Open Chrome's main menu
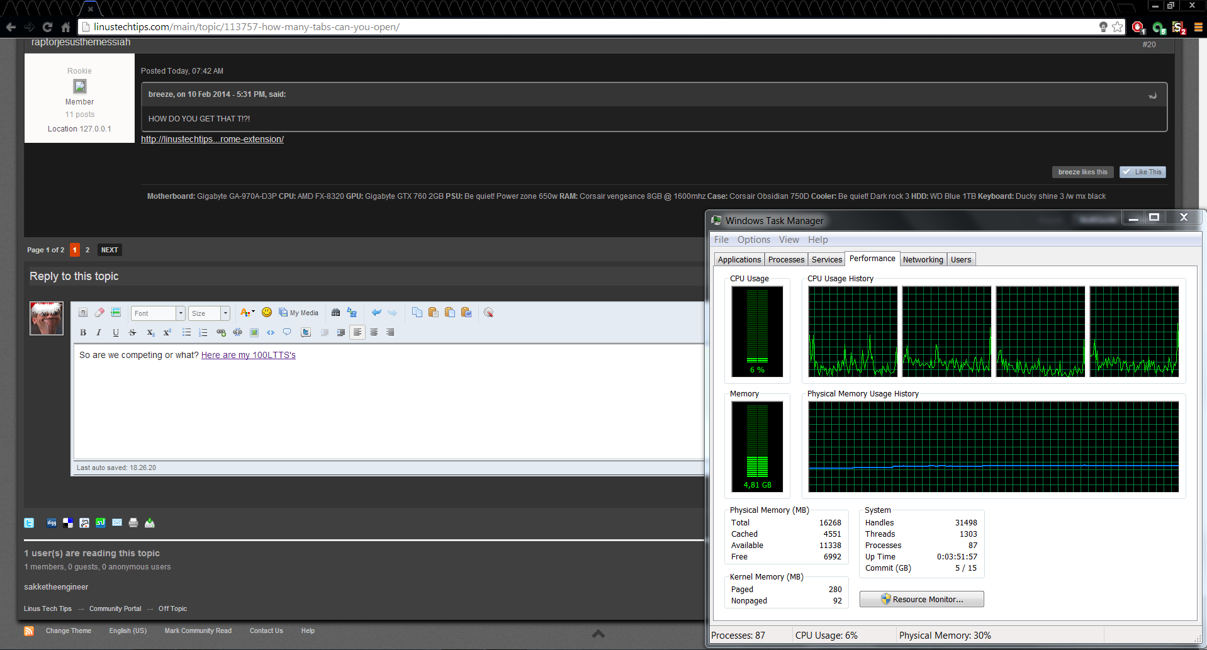Image resolution: width=1207 pixels, height=650 pixels. (1198, 27)
